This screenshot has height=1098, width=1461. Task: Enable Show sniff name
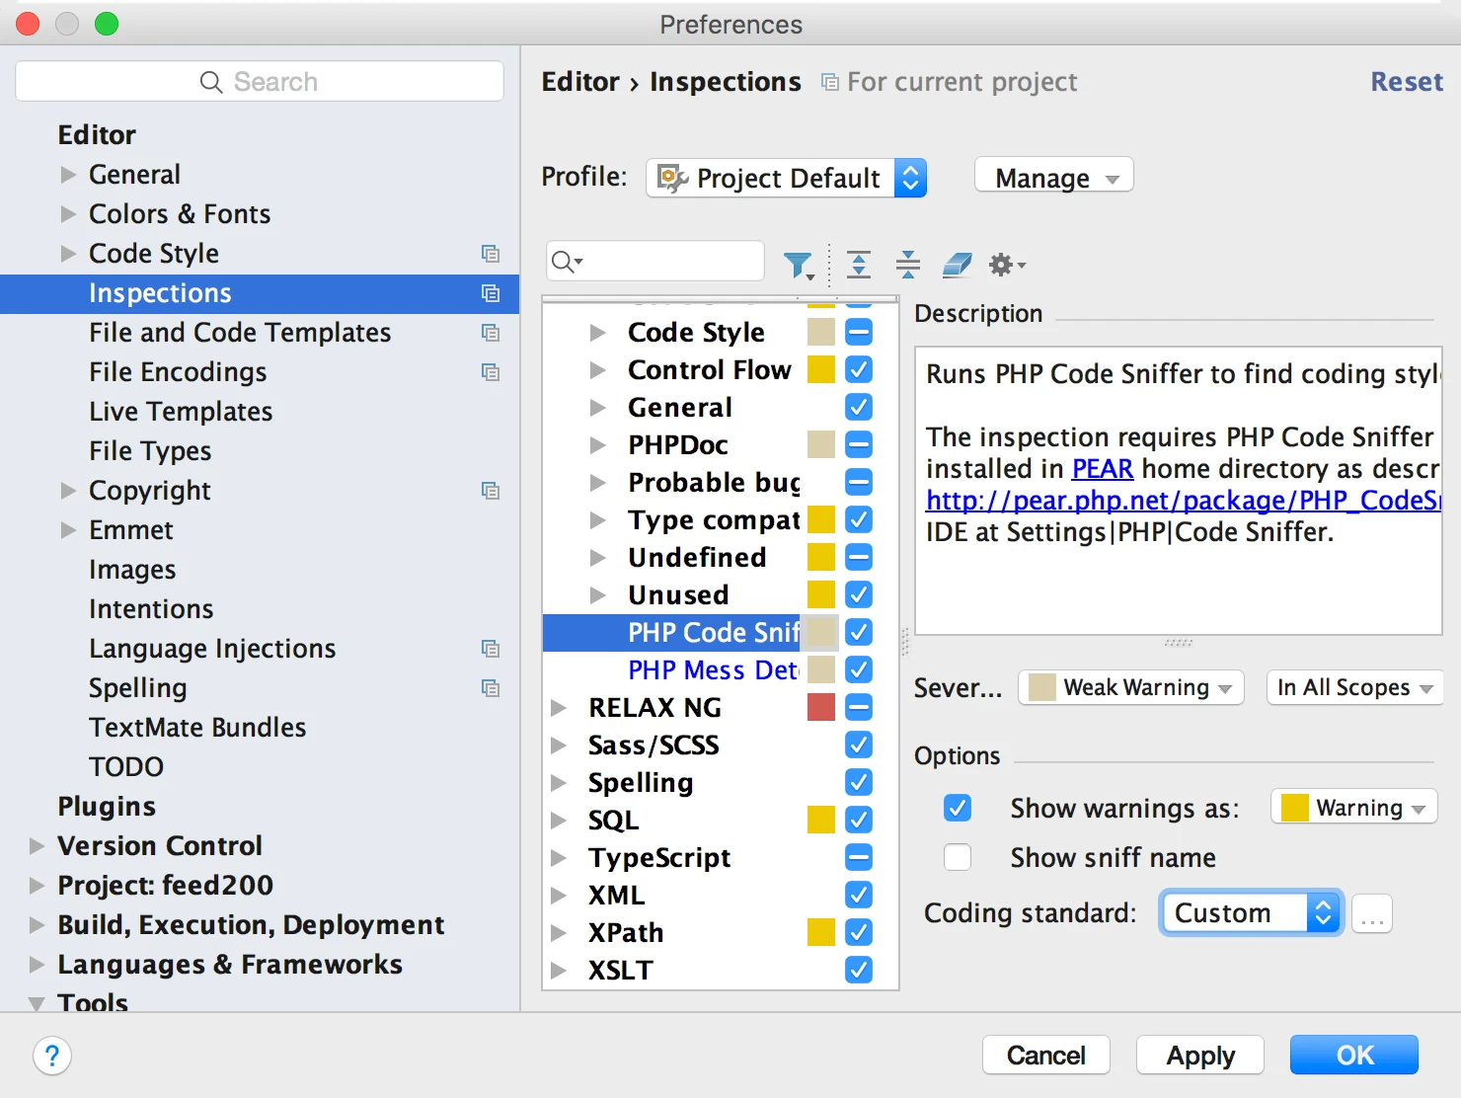[957, 857]
